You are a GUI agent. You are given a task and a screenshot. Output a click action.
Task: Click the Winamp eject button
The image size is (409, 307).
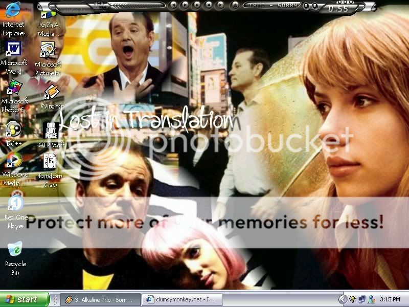(235, 5)
